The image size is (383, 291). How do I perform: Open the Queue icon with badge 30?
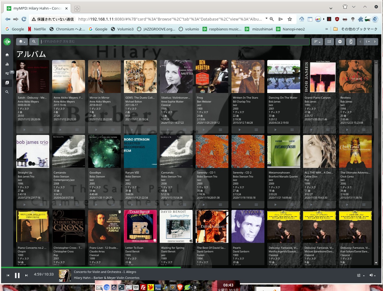point(7,73)
